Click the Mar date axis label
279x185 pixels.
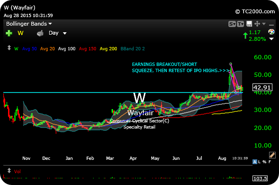110,158
